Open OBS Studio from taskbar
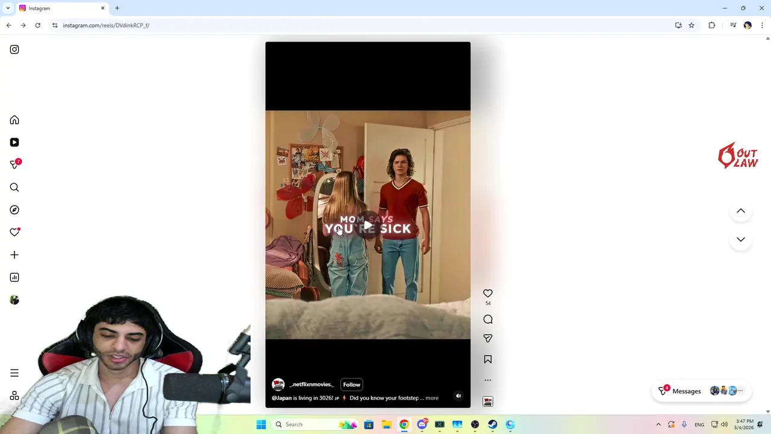The height and width of the screenshot is (434, 771). click(x=475, y=424)
